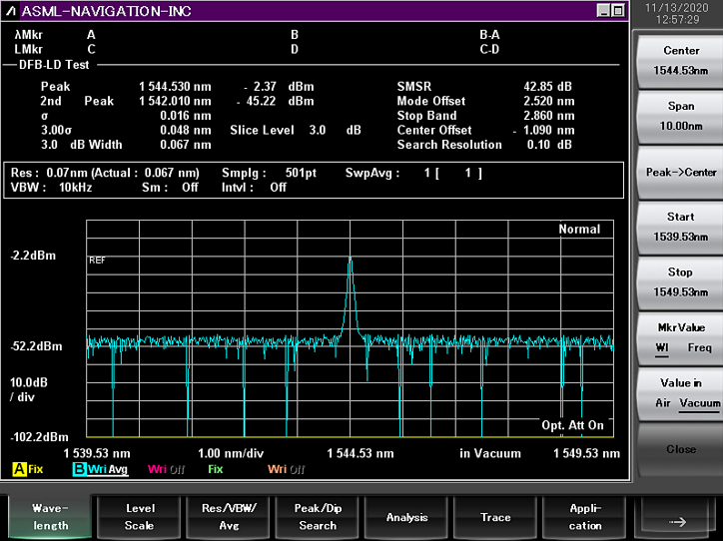Switch to the Level Scale menu
This screenshot has height=541, width=723.
pyautogui.click(x=140, y=517)
